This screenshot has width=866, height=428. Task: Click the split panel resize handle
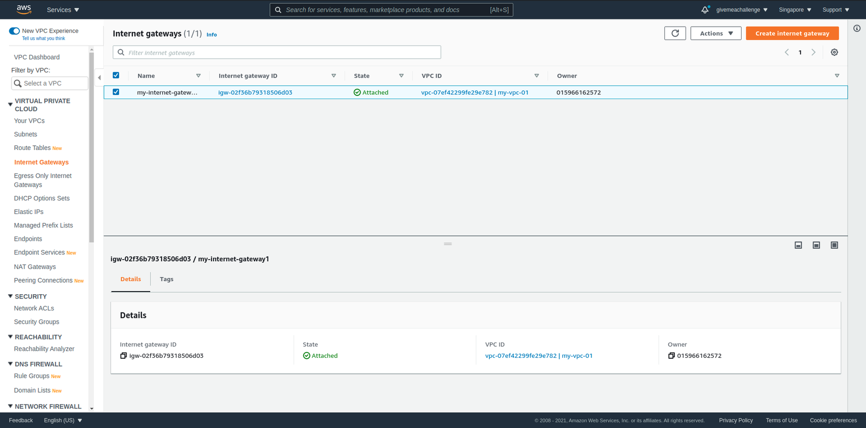448,244
